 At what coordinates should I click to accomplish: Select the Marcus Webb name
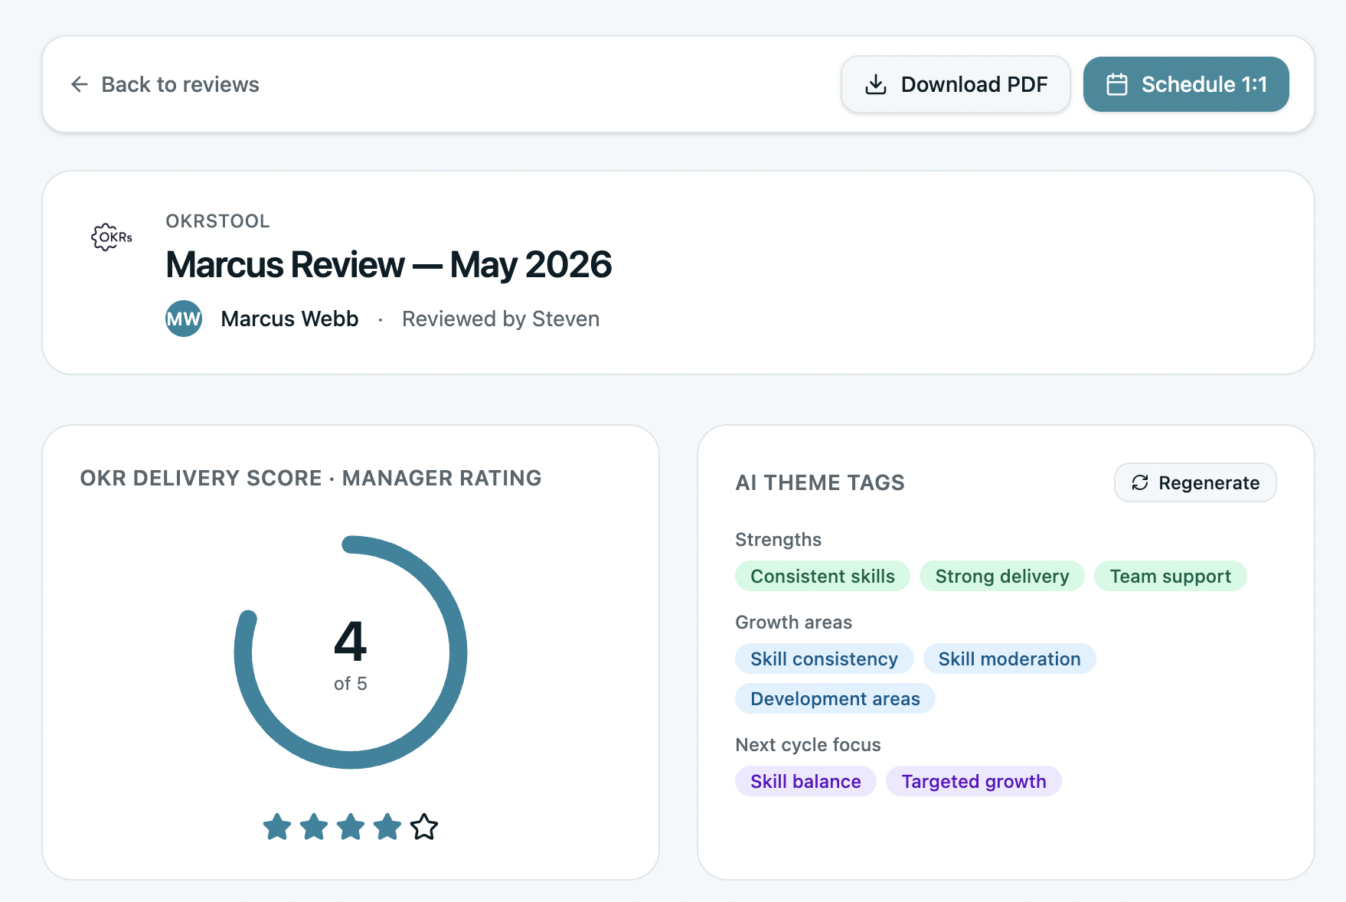tap(289, 319)
